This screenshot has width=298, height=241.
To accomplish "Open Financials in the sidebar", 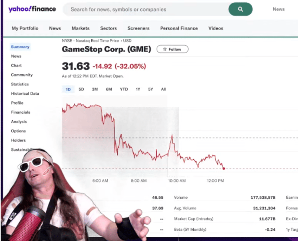I will click(21, 112).
